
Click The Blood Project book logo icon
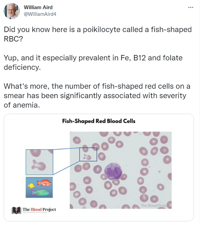(16, 210)
